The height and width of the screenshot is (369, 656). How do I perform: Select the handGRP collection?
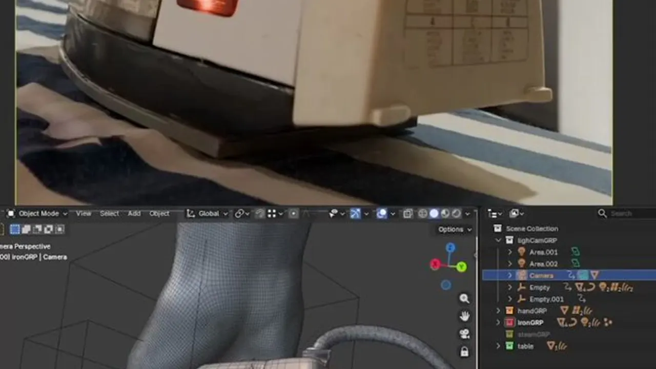(x=531, y=311)
